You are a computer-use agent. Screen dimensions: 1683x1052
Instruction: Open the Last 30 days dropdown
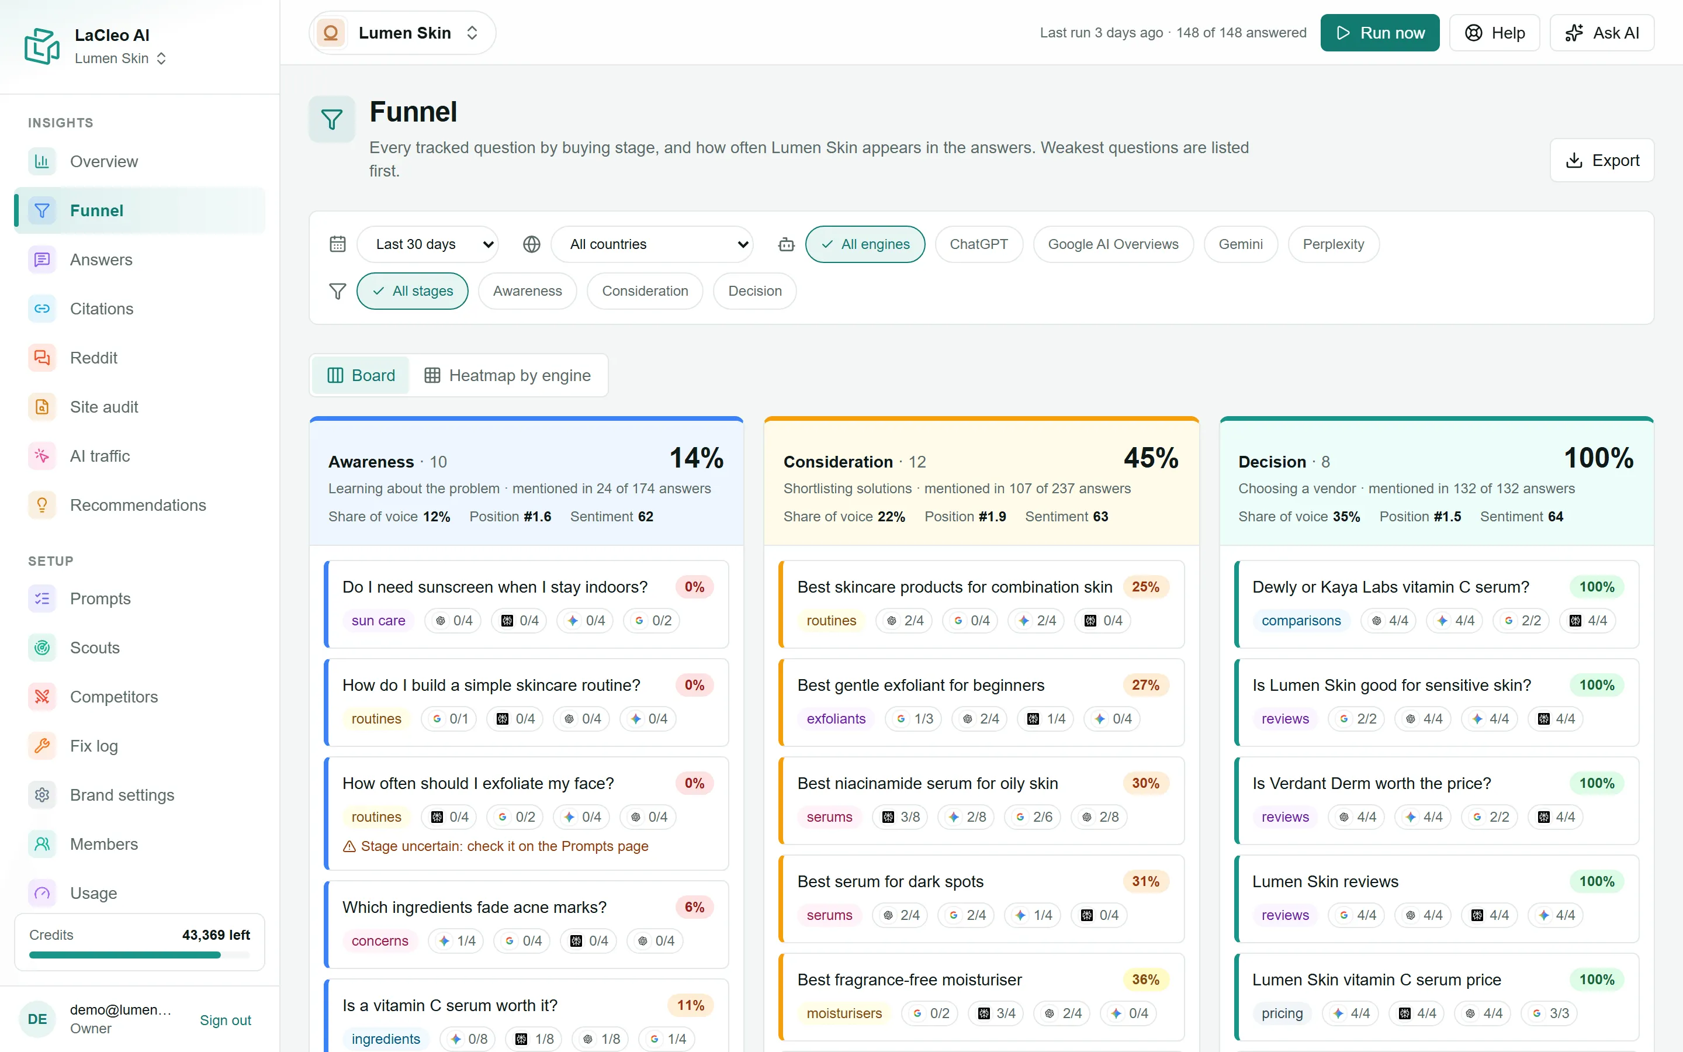tap(427, 244)
